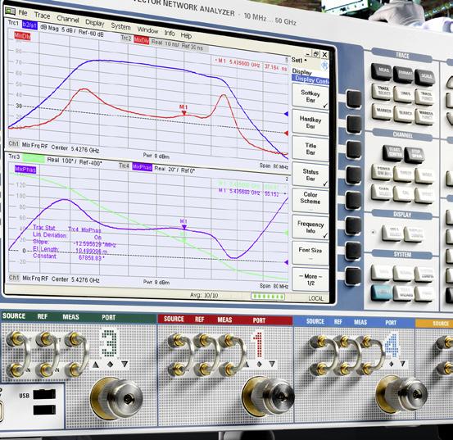Select the Trc1 trace label
Image resolution: width=453 pixels, height=440 pixels.
(x=13, y=22)
